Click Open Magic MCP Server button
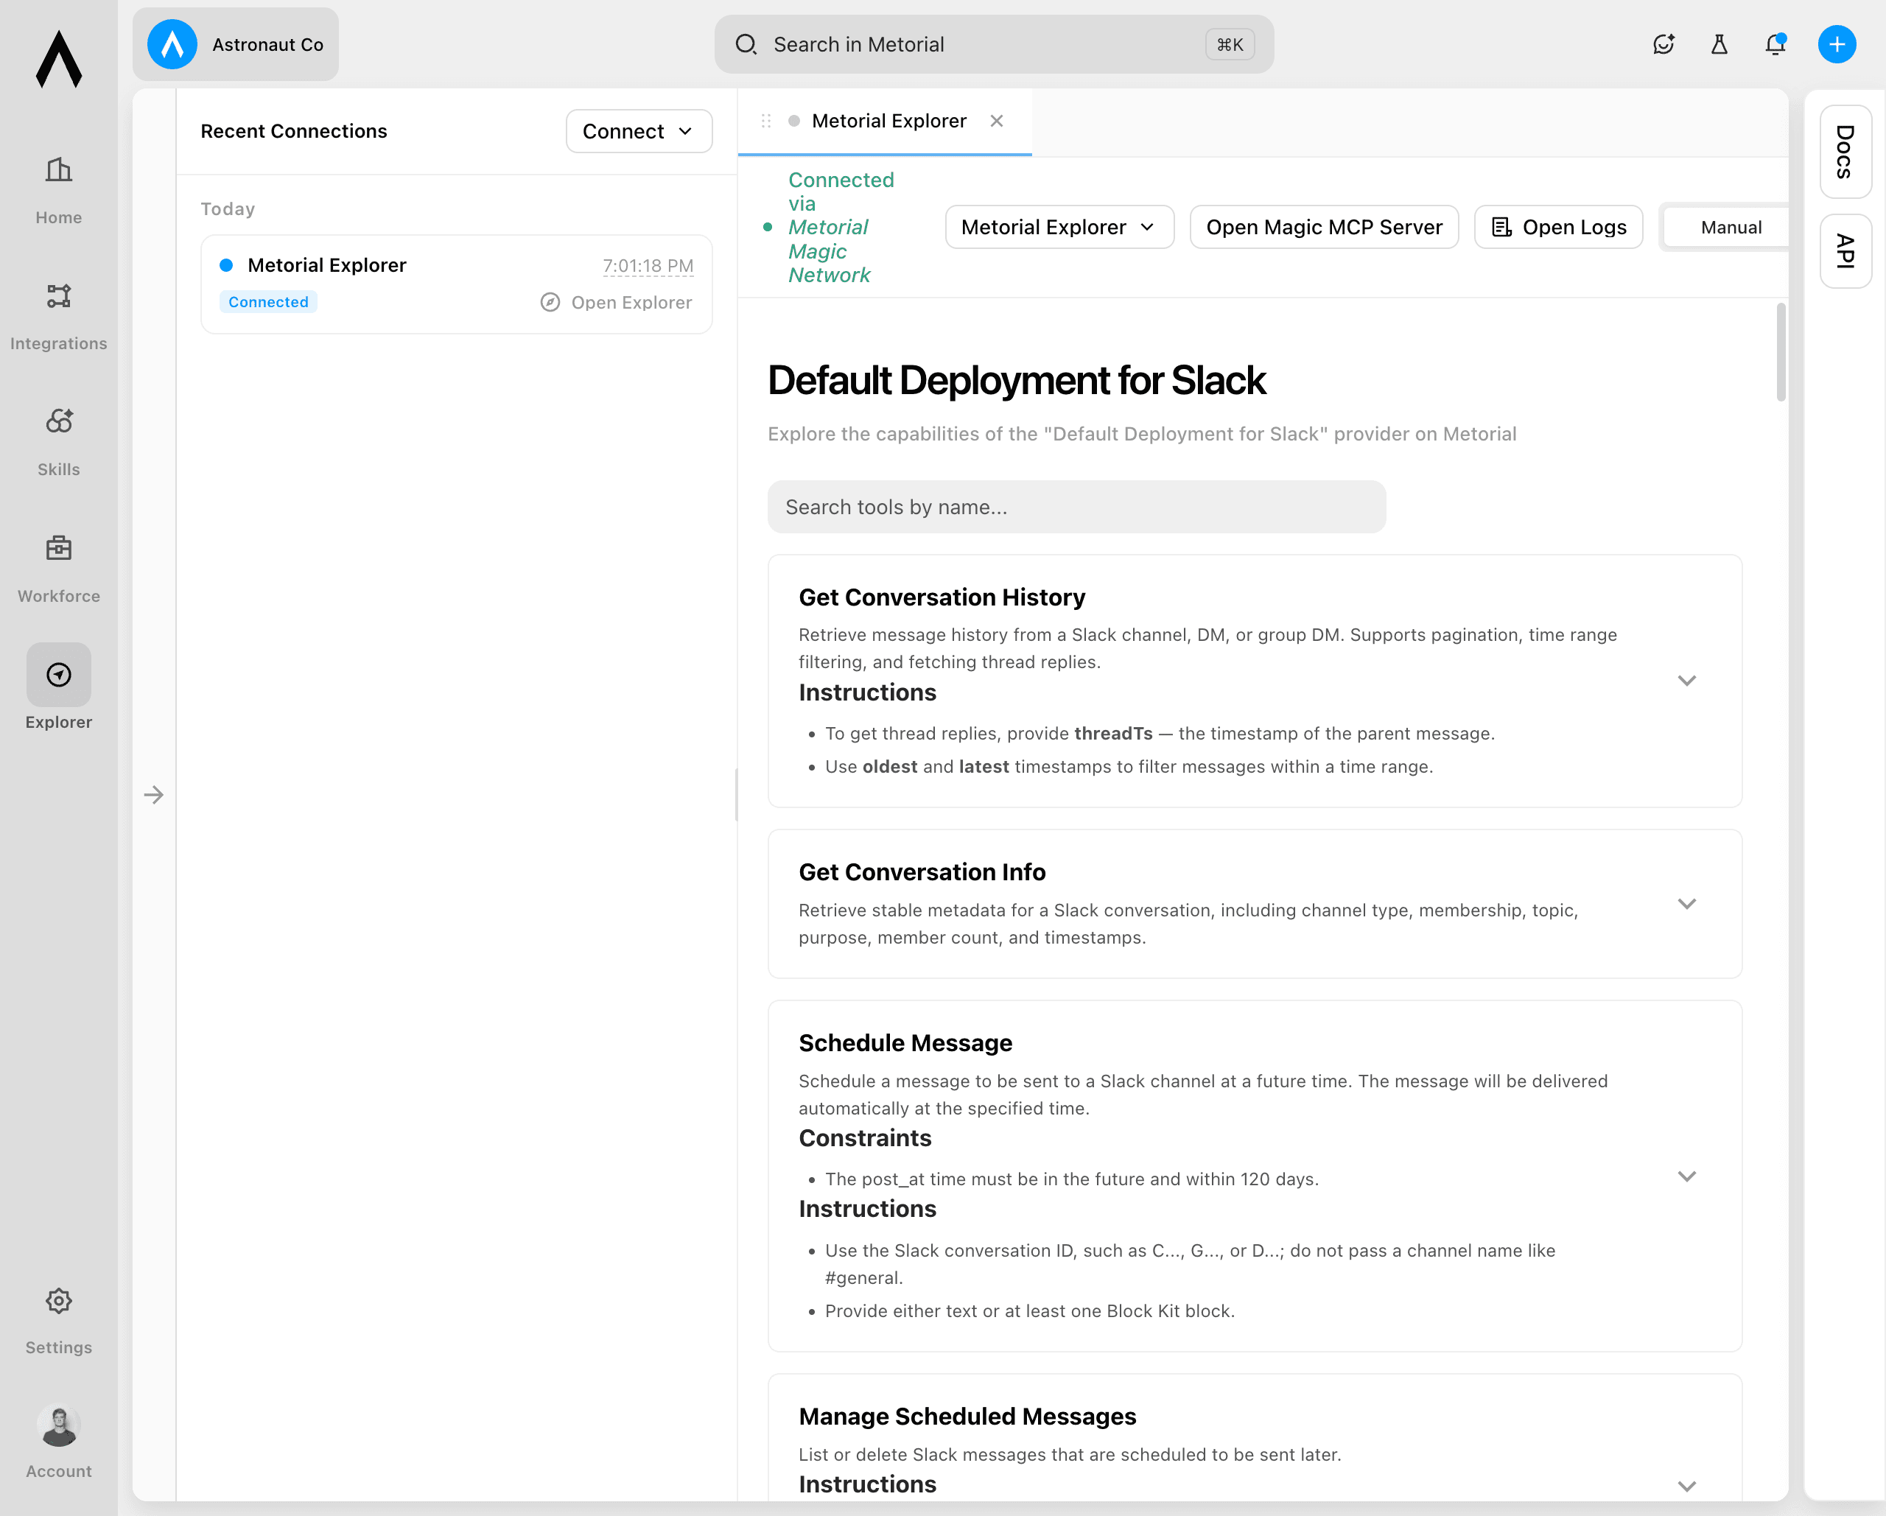This screenshot has width=1886, height=1516. 1324,228
